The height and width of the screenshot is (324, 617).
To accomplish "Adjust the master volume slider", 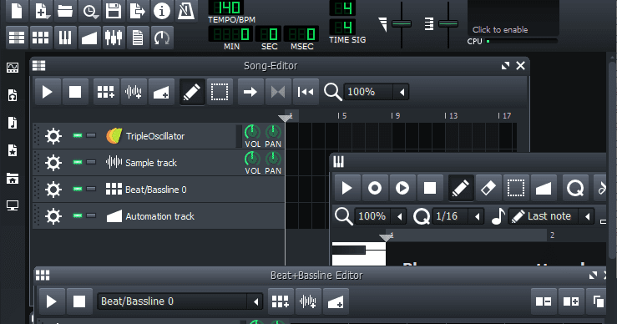I will (x=402, y=23).
